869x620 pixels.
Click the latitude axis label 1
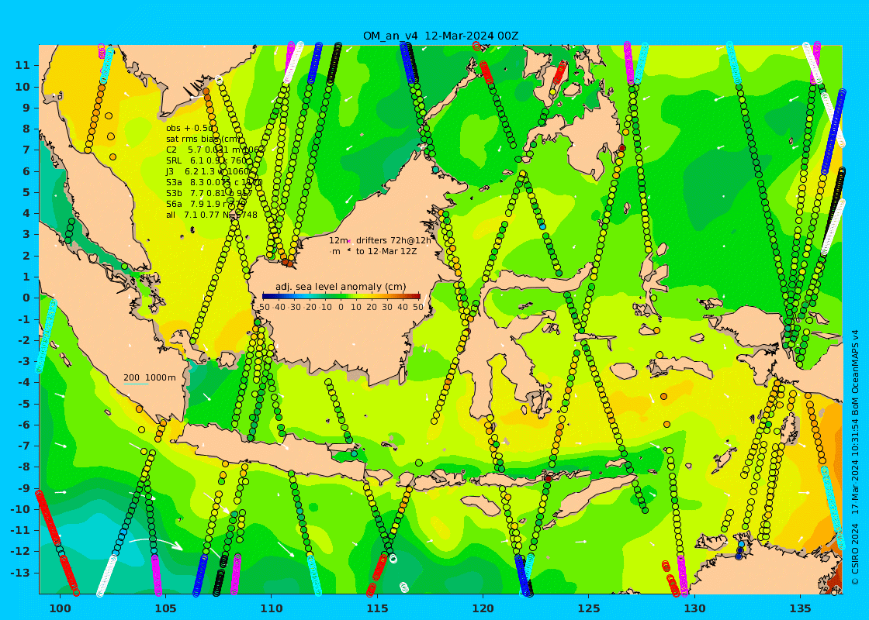[26, 277]
